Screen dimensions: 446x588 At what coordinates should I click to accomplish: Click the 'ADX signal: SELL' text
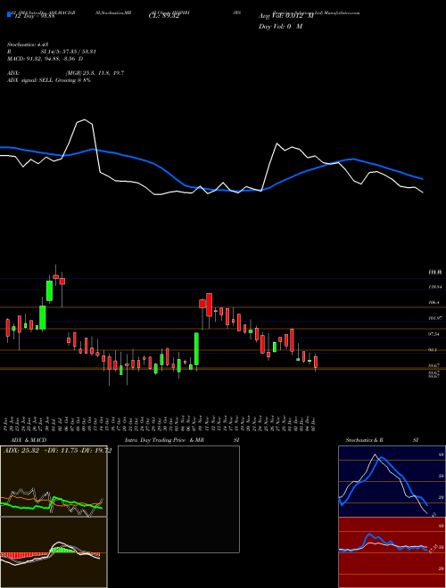pyautogui.click(x=30, y=80)
